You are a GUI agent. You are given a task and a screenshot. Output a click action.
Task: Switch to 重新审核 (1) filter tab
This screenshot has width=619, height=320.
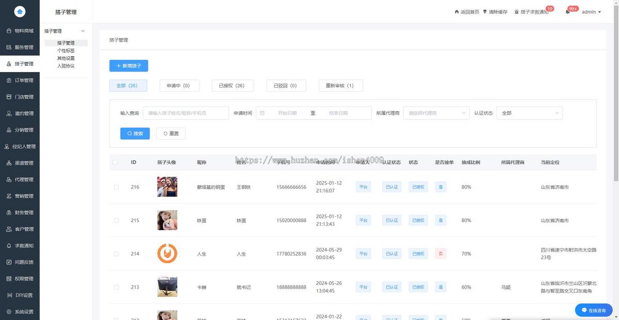tap(340, 86)
